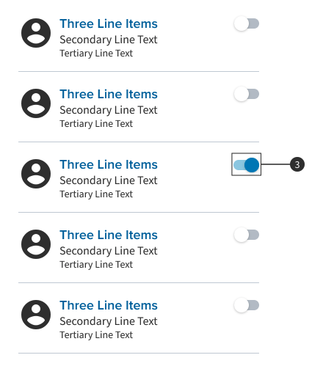Enable the toggle in the first list item
323x388 pixels.
pos(246,23)
